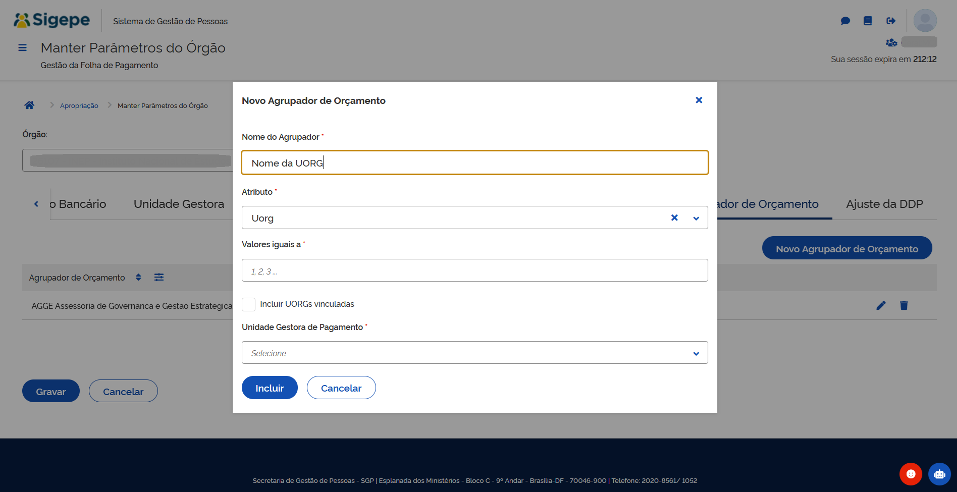Edit the AGGE Assessoria row

(881, 305)
